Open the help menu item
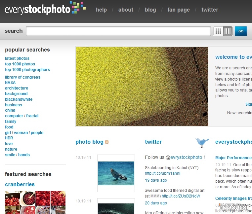Screen dimensions: 252x214 (x=101, y=10)
